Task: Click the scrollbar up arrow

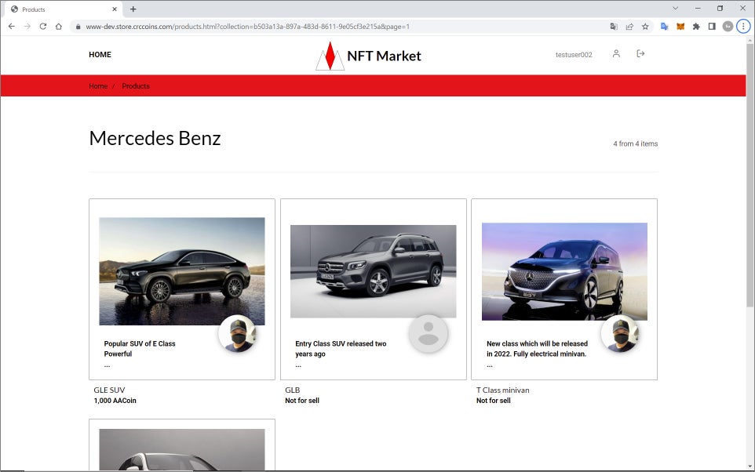Action: click(x=750, y=41)
